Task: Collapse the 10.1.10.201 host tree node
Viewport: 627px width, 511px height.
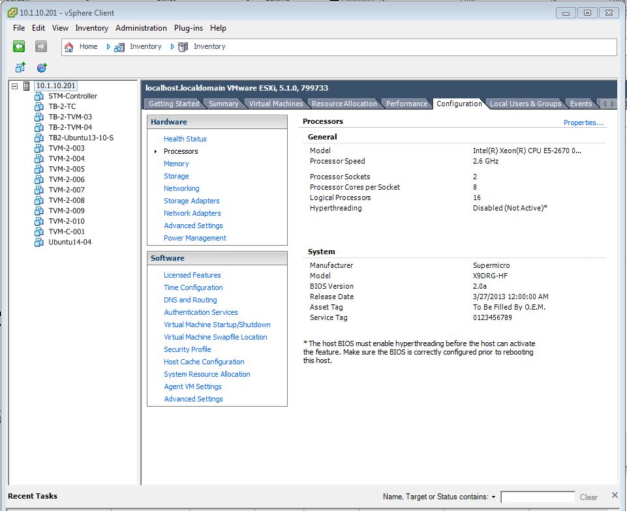Action: coord(15,86)
